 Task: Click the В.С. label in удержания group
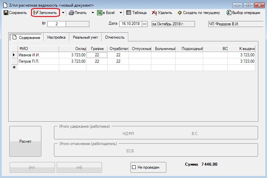pyautogui.click(x=195, y=134)
